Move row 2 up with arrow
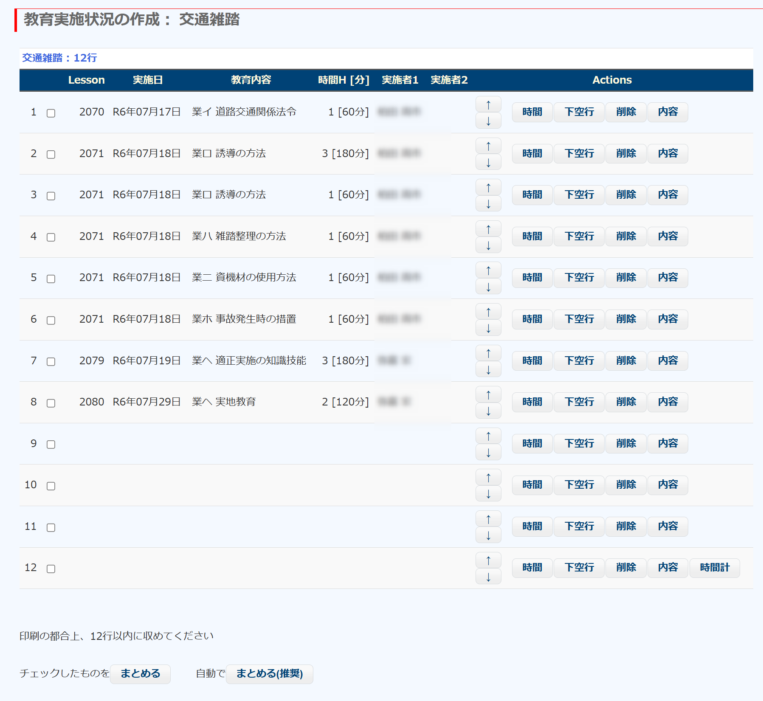 pos(488,146)
